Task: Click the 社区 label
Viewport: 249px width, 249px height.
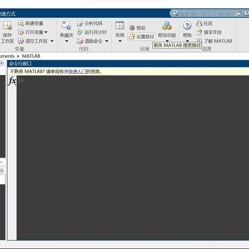Action: [208, 23]
